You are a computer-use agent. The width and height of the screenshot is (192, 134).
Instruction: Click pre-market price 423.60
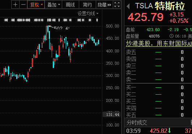coord(153,30)
